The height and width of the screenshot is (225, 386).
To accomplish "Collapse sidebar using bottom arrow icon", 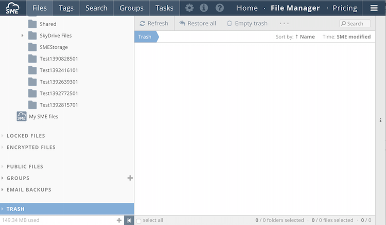I will click(129, 220).
